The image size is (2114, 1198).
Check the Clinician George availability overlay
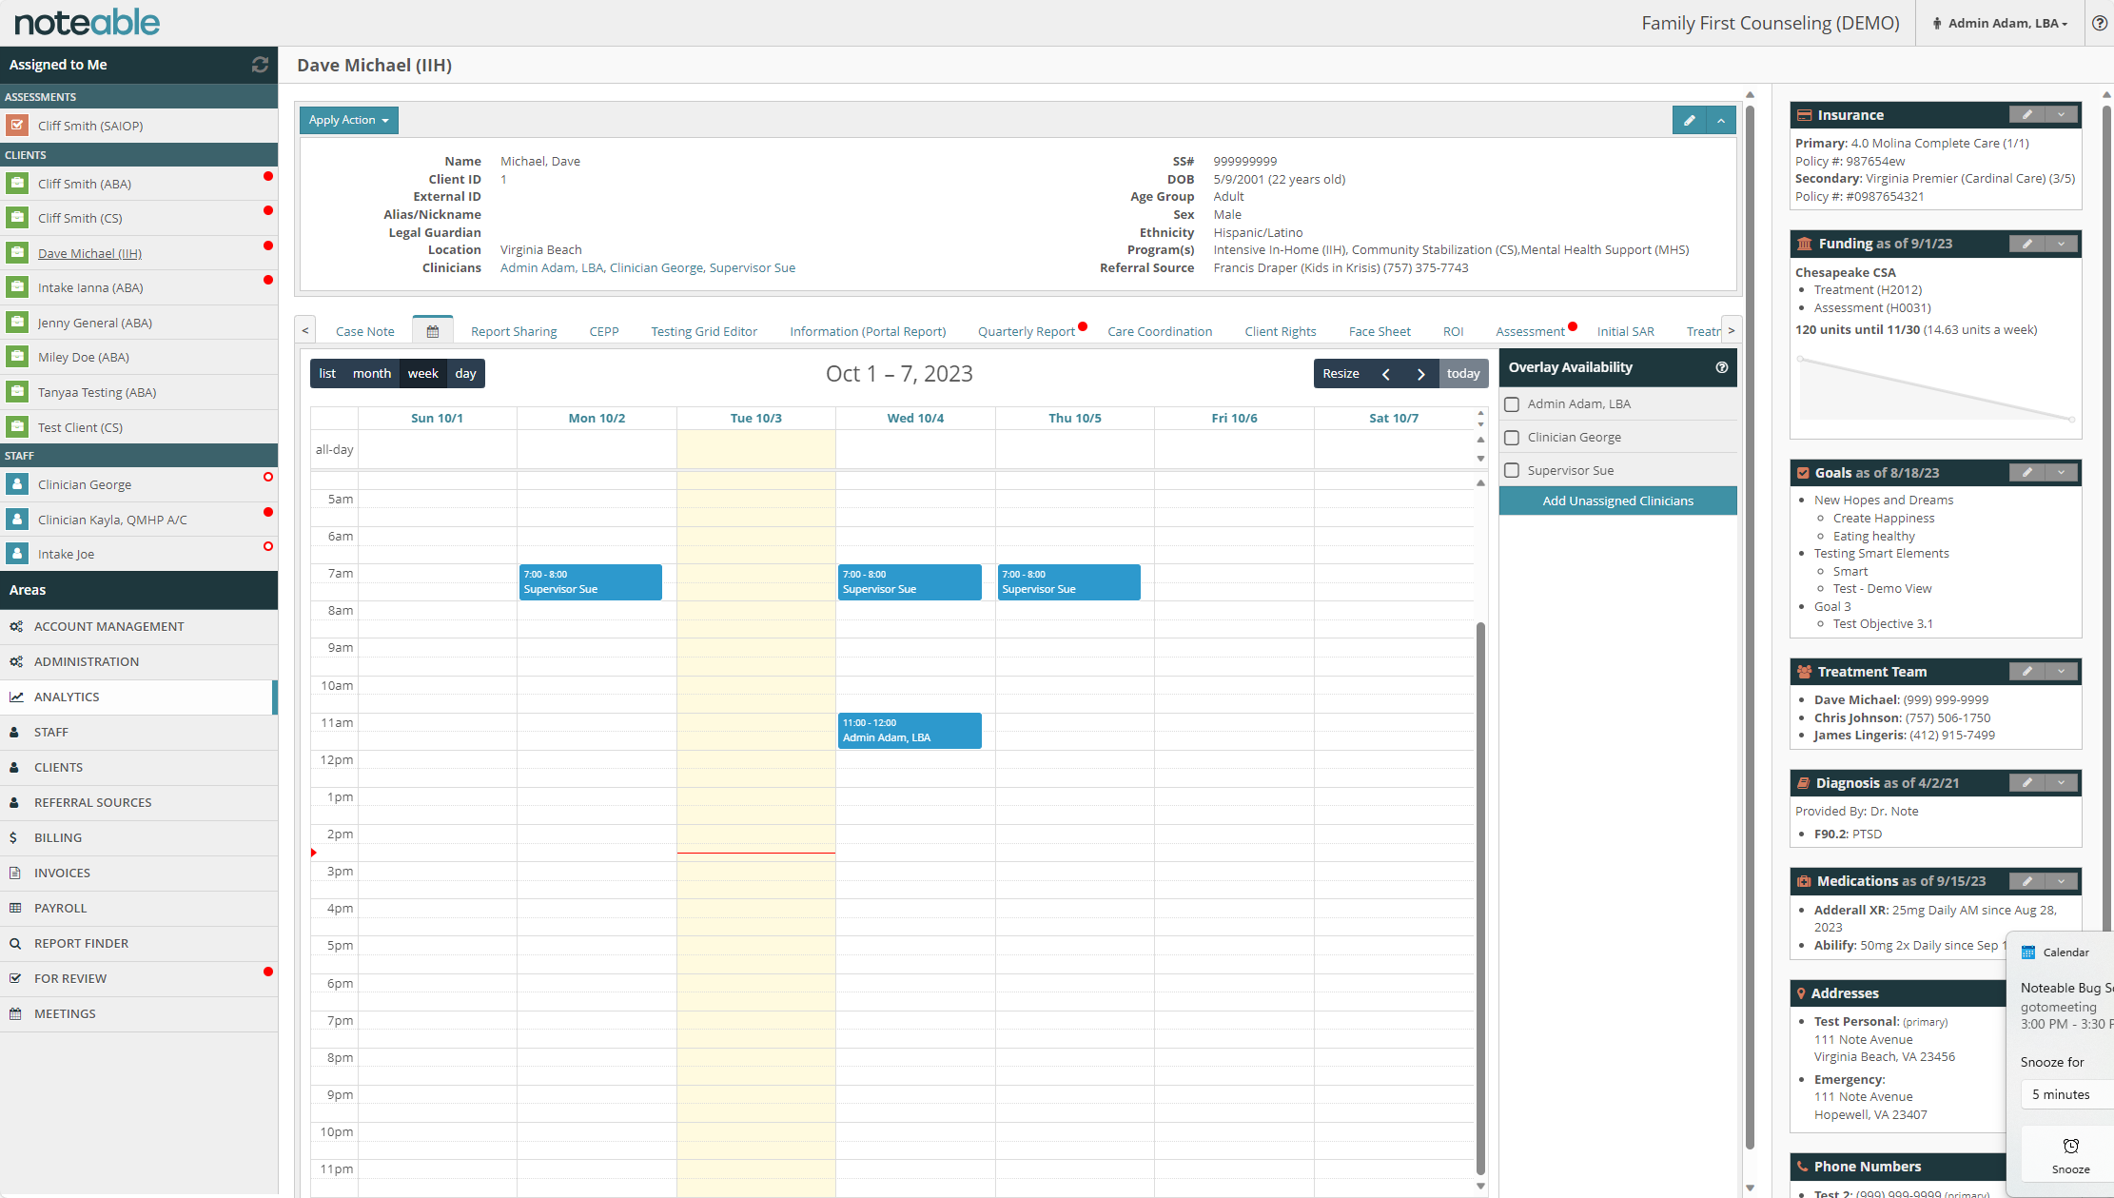tap(1512, 437)
